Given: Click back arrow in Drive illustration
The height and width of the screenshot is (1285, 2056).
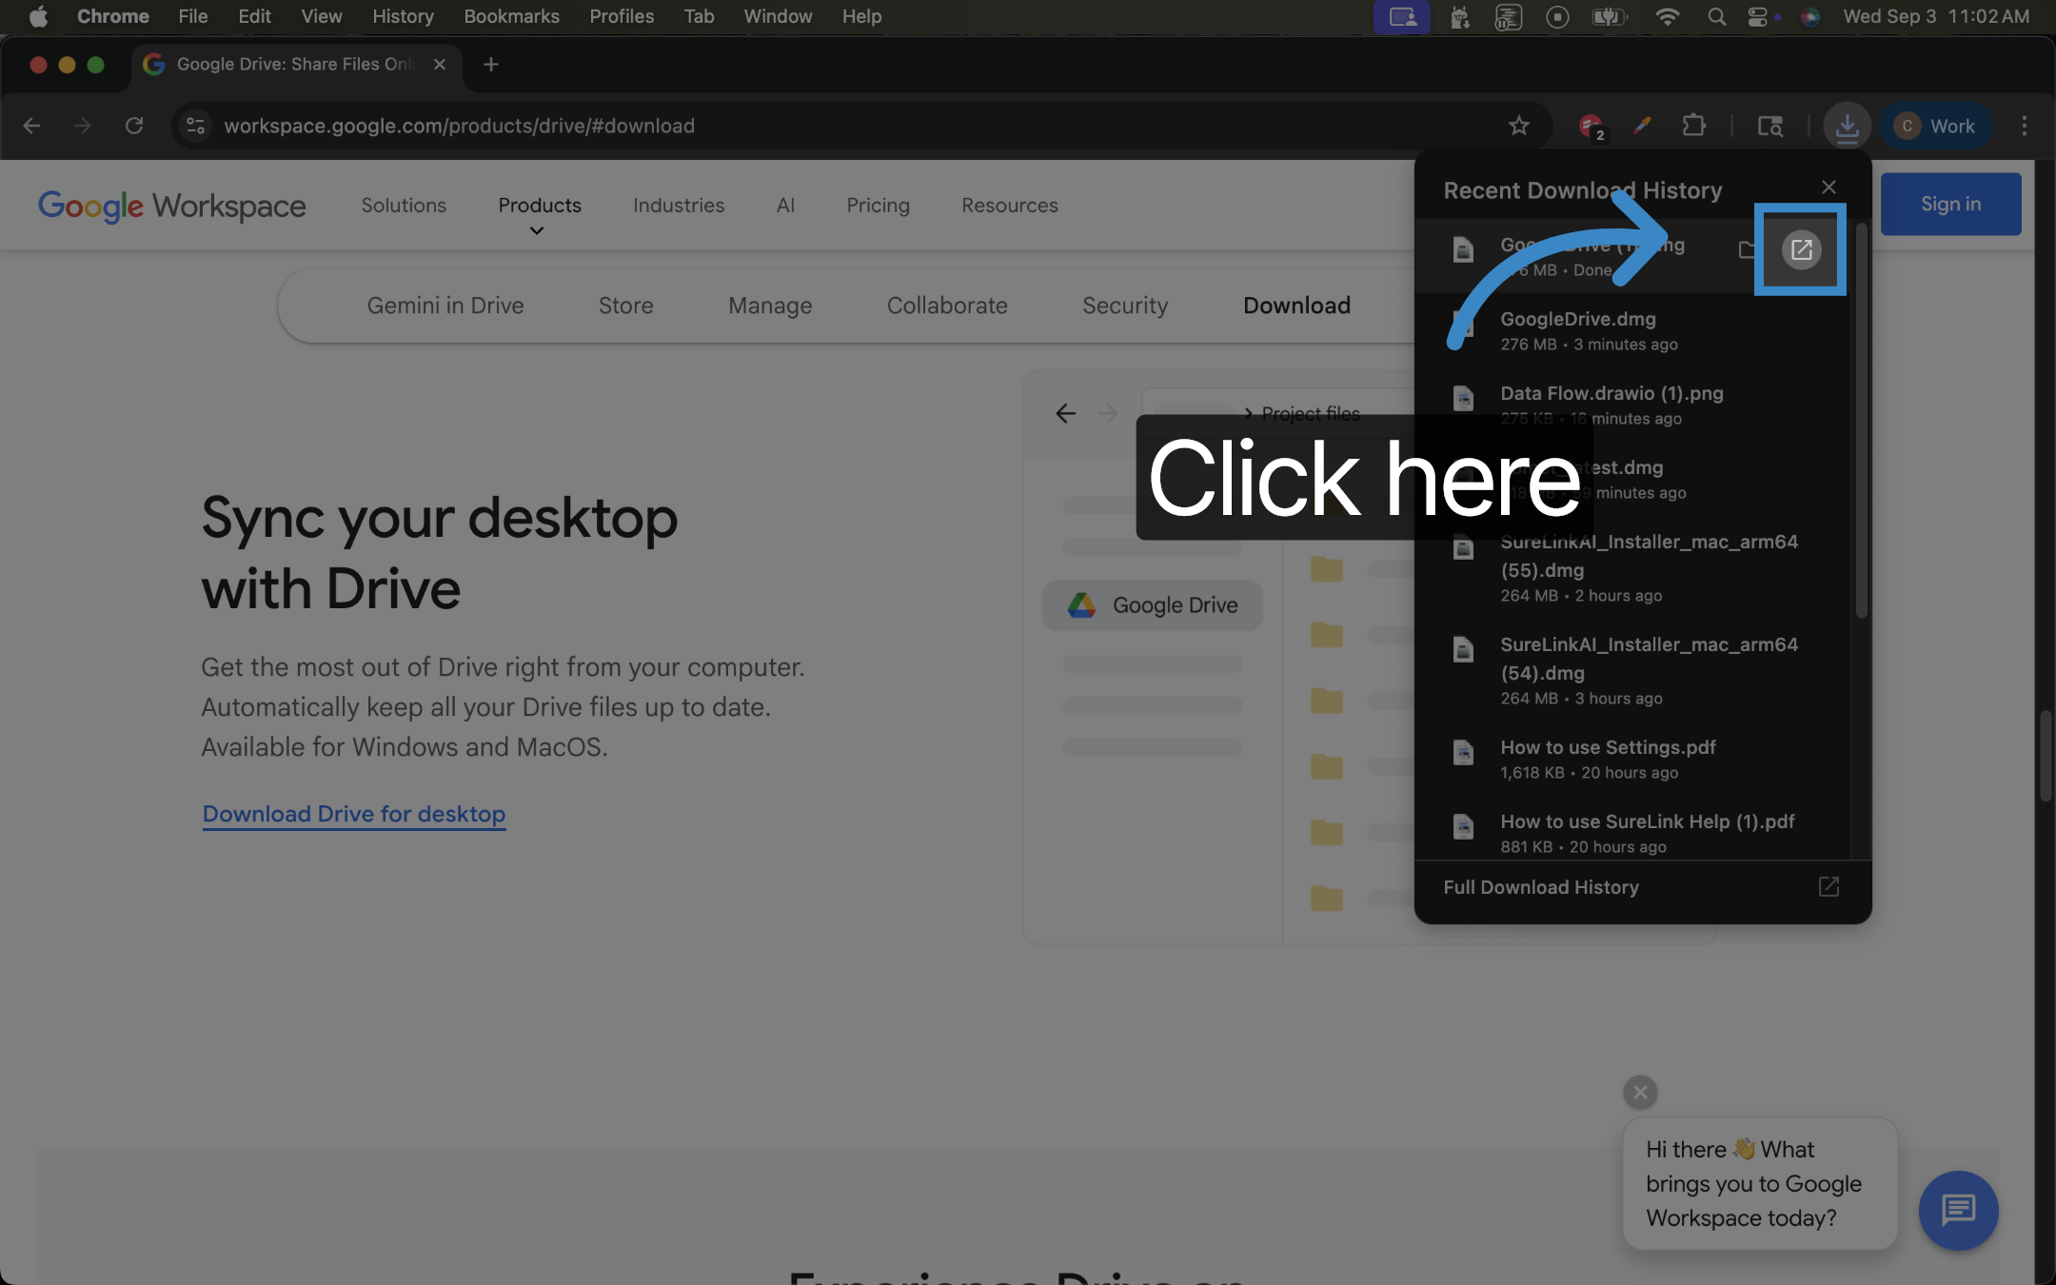Looking at the screenshot, I should [x=1065, y=413].
